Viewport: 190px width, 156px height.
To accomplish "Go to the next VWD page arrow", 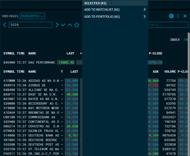I will tap(57, 25).
